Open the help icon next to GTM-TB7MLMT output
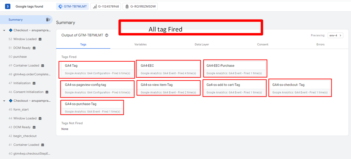351x159 pixels. (x=106, y=35)
